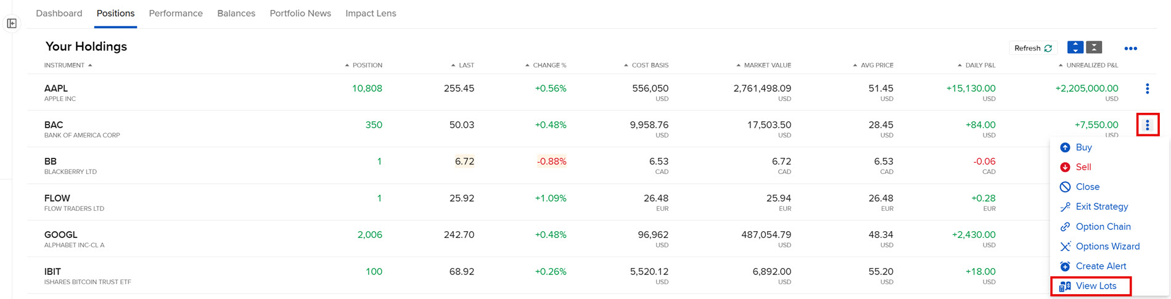Toggle expanded row view button

tap(1075, 47)
